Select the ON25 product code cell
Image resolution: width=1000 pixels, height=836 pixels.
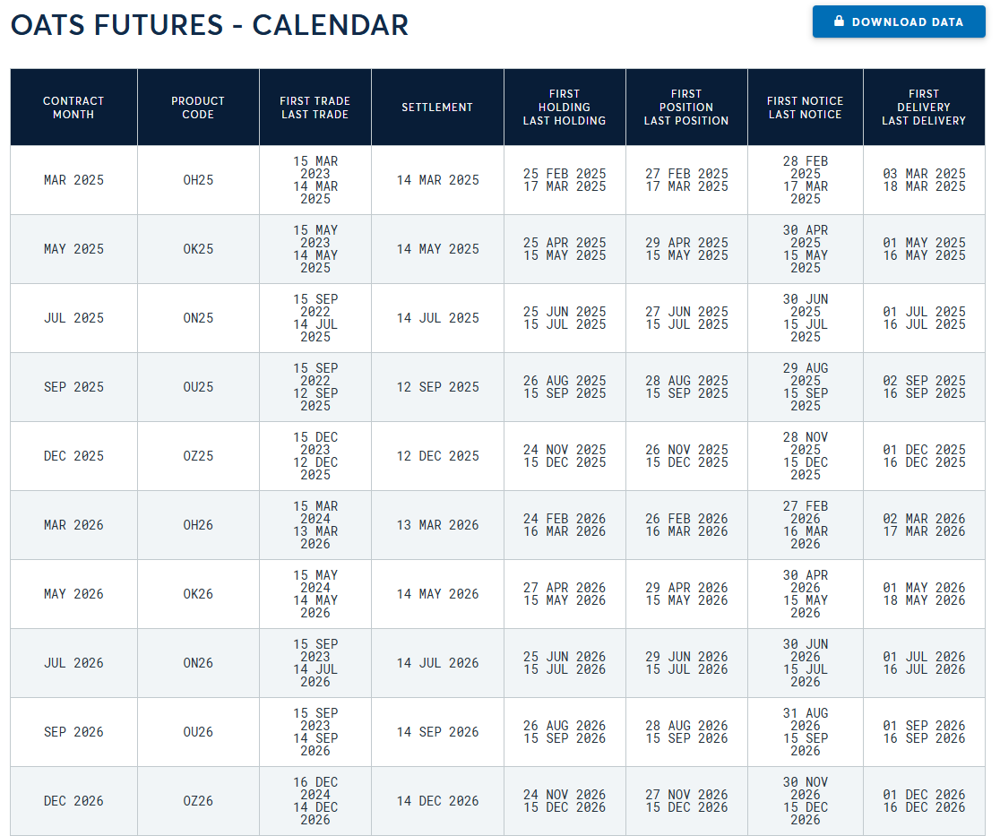pos(198,318)
